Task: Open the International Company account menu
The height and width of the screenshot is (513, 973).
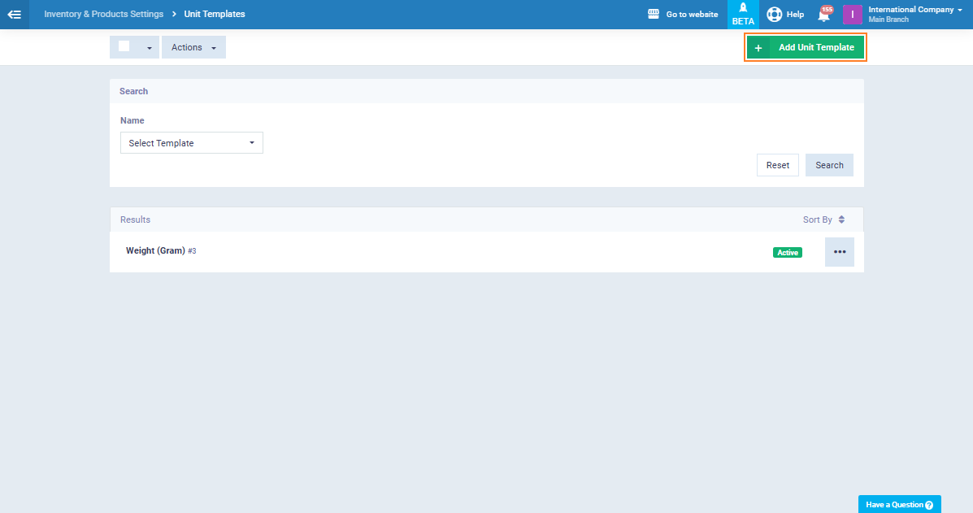Action: (914, 14)
